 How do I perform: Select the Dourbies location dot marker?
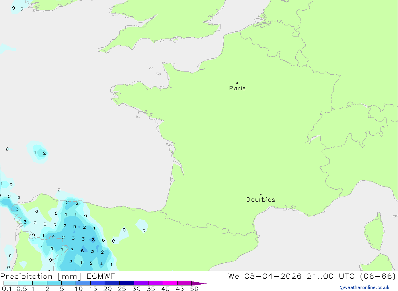[261, 195]
